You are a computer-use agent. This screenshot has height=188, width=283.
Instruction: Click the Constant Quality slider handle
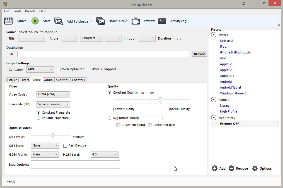[x=160, y=100]
